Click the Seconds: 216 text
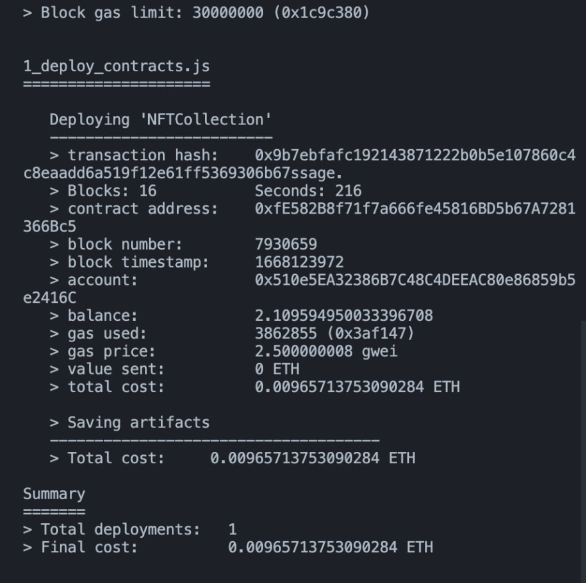586x583 pixels. (308, 191)
